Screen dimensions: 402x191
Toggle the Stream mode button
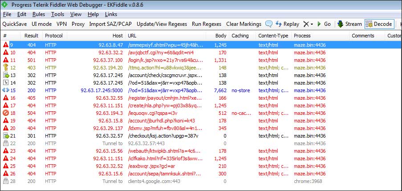(x=349, y=24)
